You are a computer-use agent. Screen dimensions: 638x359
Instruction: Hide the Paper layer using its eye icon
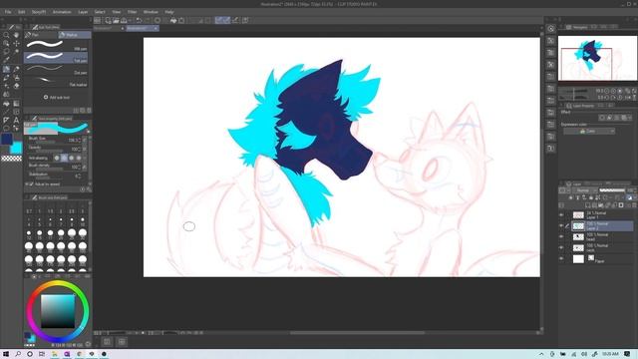click(561, 259)
